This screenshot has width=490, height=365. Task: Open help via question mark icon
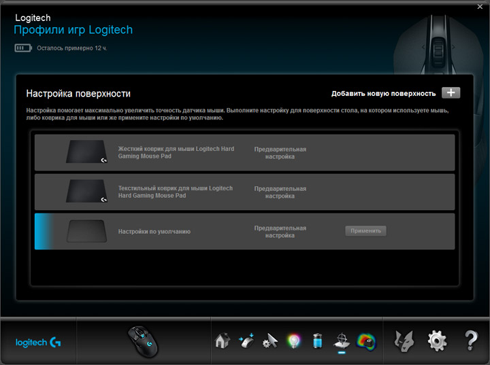(471, 341)
